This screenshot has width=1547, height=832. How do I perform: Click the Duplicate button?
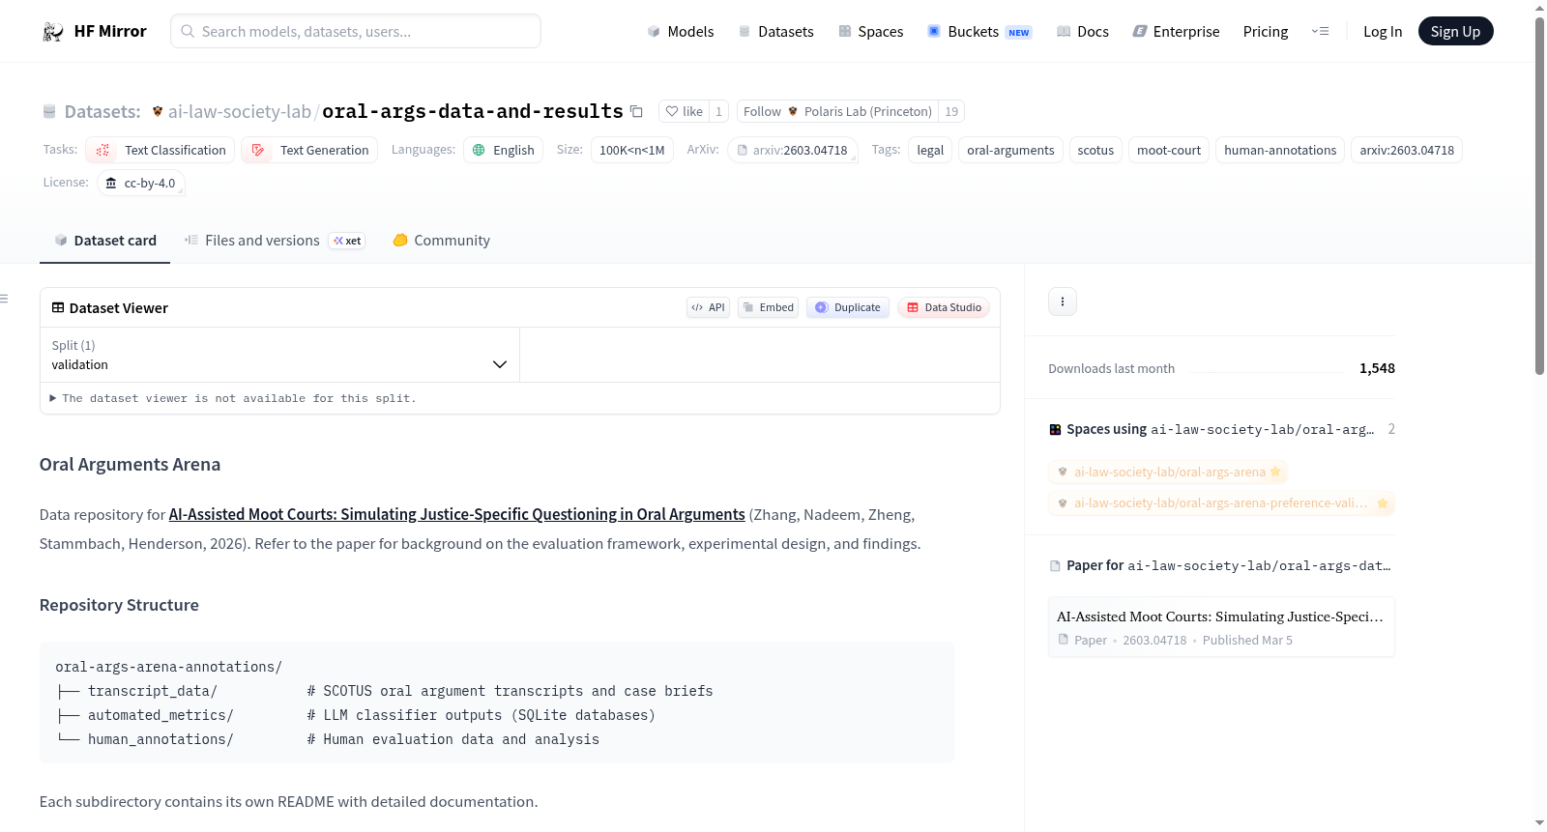click(848, 307)
